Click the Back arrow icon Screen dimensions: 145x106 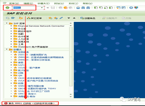tap(60, 8)
